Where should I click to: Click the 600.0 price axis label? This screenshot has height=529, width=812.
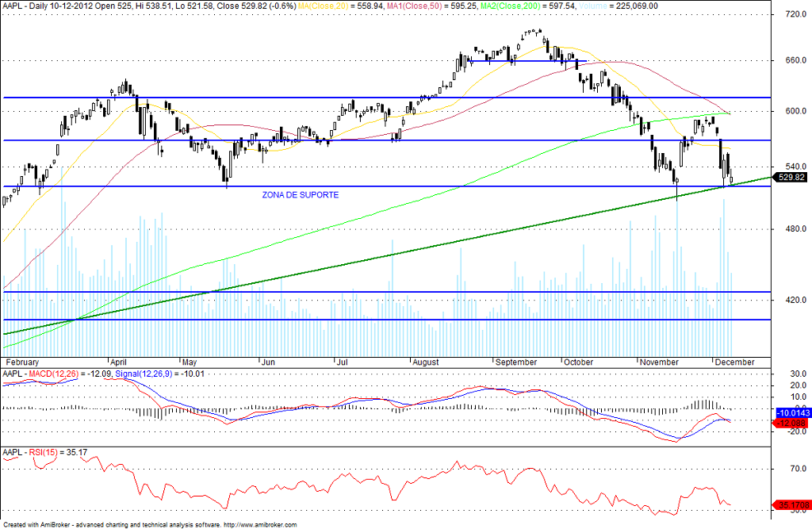(796, 111)
